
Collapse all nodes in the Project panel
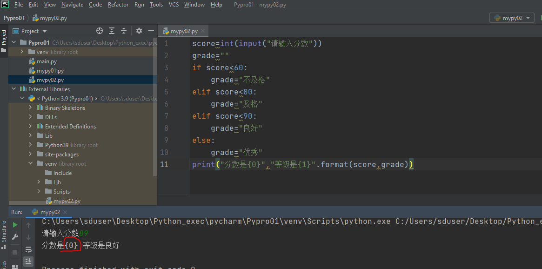(124, 31)
